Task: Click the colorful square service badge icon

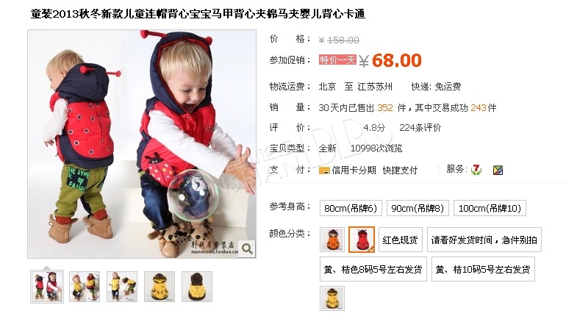Action: click(x=498, y=170)
